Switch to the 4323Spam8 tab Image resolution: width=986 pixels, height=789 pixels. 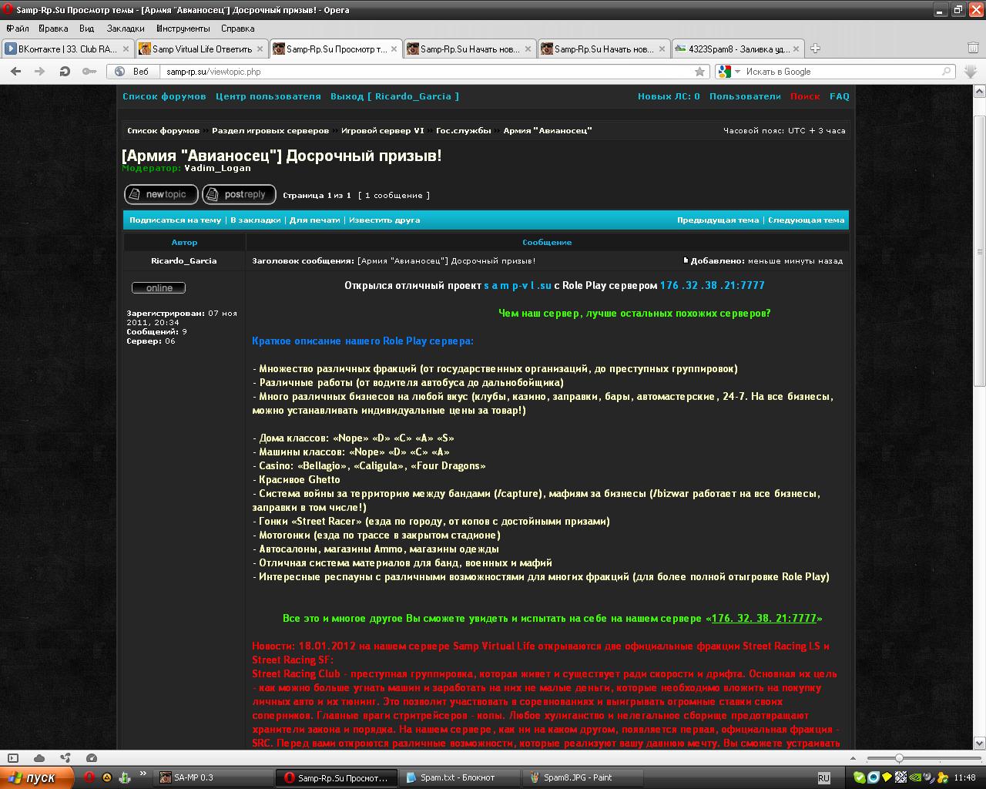pos(737,49)
